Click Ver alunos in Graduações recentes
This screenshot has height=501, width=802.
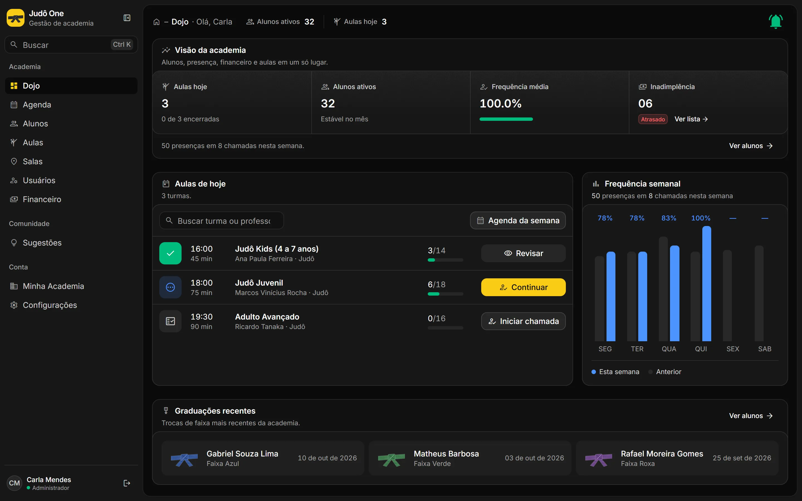(751, 416)
